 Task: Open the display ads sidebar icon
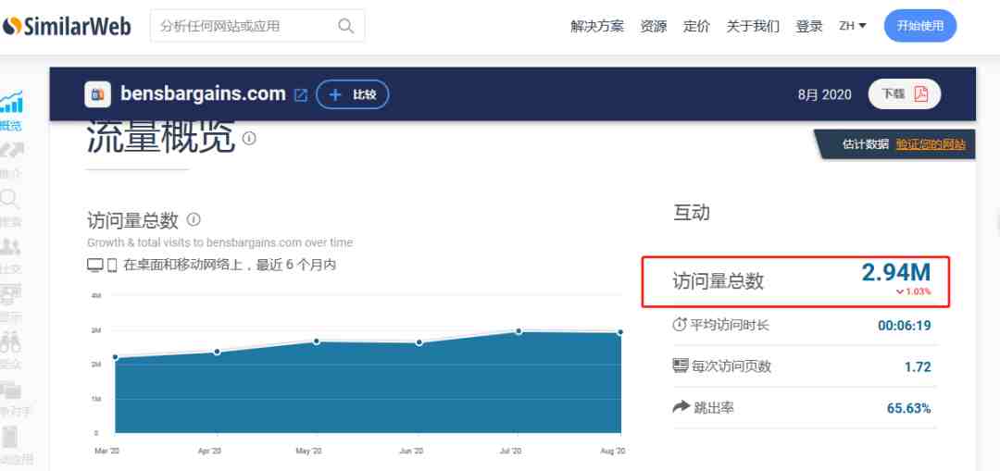click(x=10, y=294)
